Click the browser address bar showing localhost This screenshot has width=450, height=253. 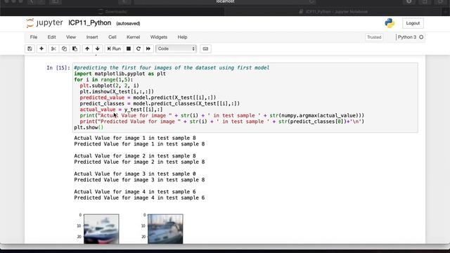[x=225, y=2]
